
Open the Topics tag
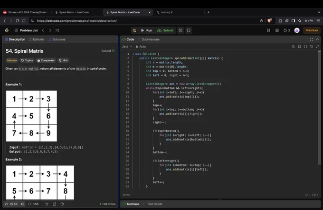[x=27, y=60]
